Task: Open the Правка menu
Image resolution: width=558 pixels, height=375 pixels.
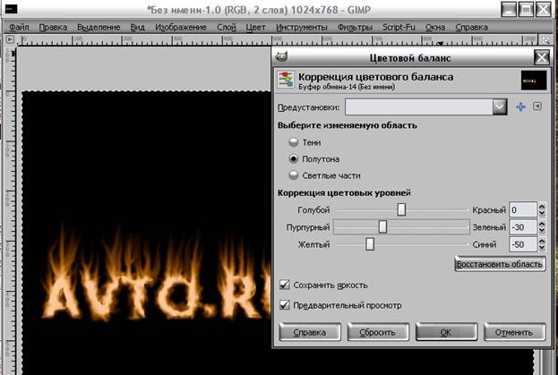Action: (x=53, y=27)
